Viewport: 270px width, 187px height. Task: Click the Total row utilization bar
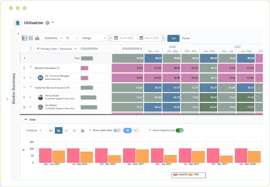click(87, 58)
